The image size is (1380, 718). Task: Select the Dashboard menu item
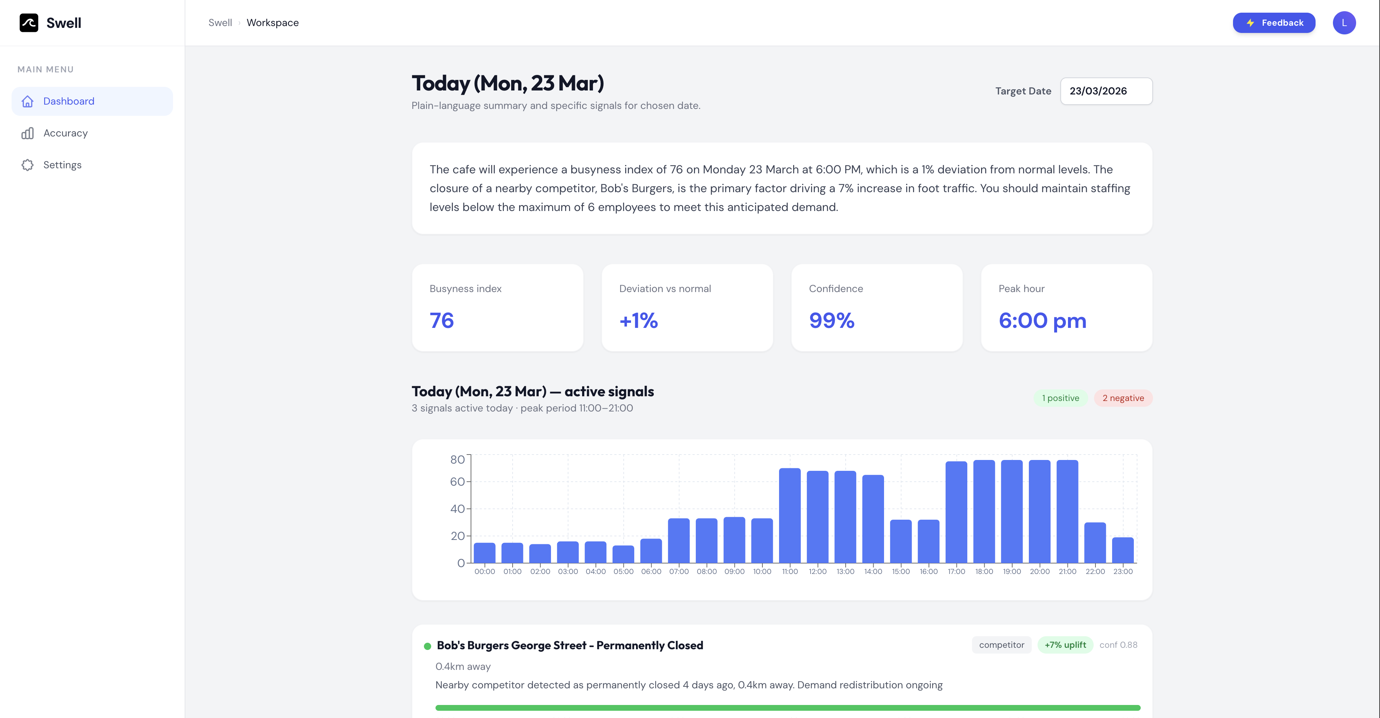(68, 101)
